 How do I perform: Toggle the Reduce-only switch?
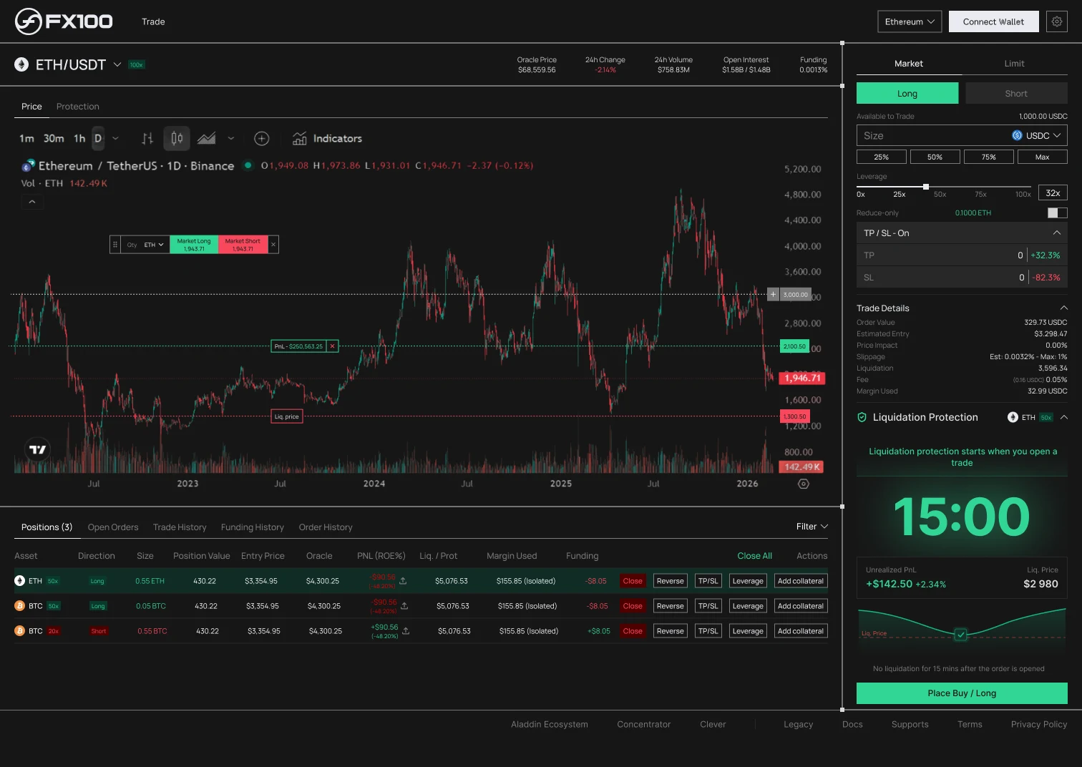click(x=1057, y=213)
